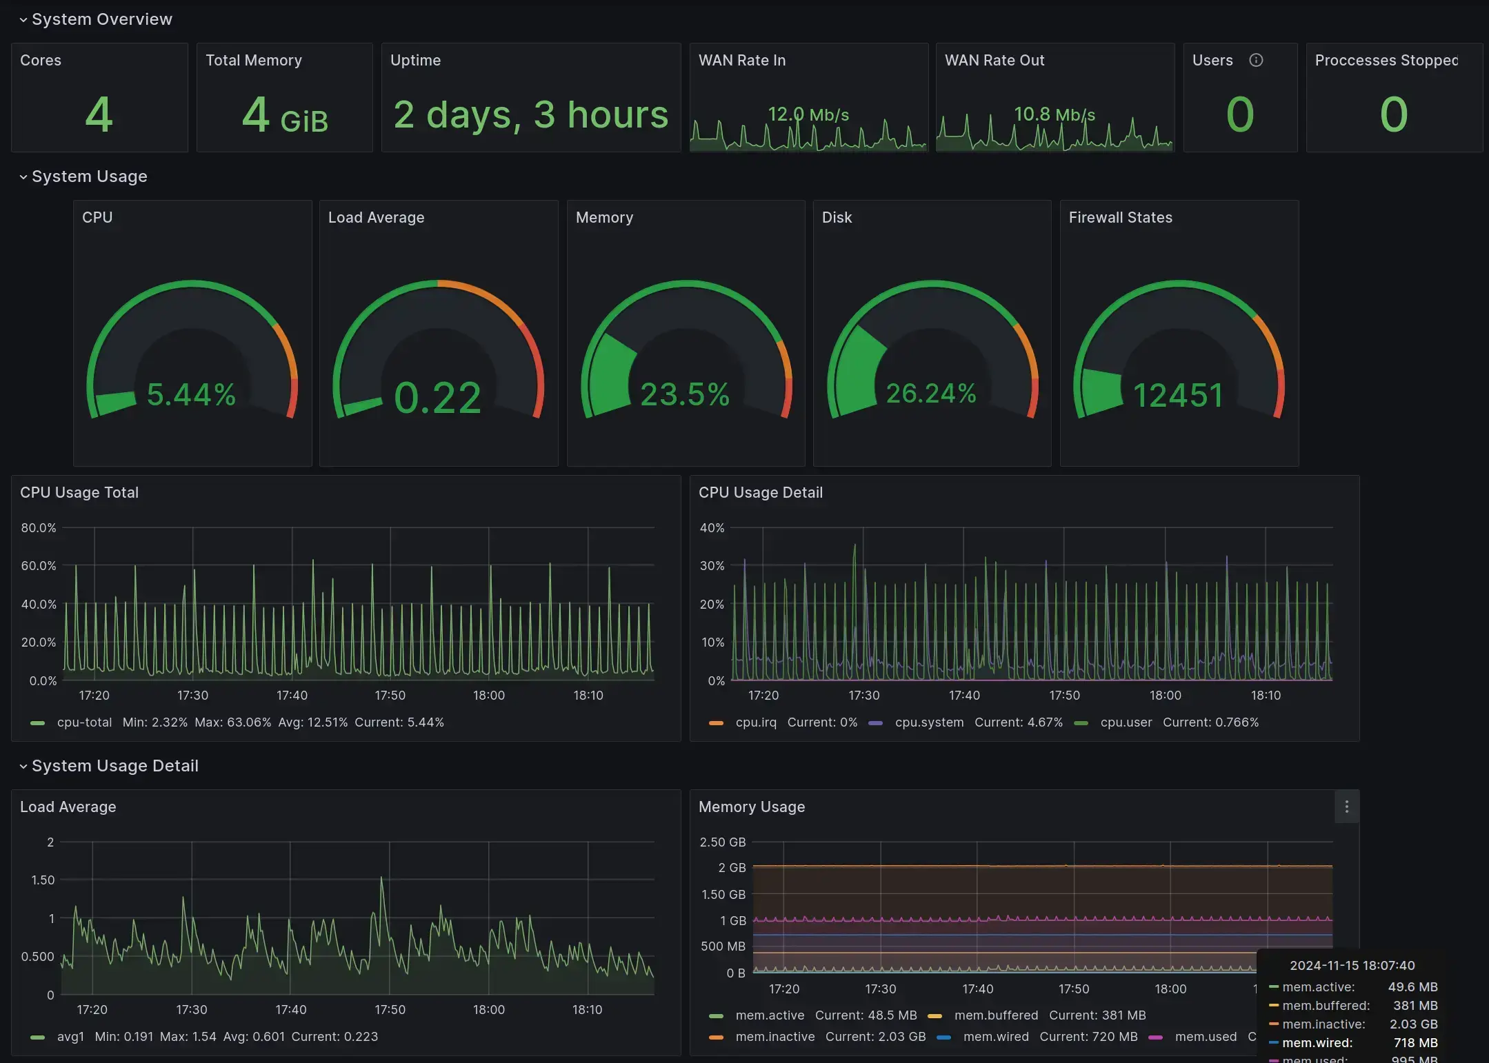Click the Firewall States gauge value 12451
Screen dimensions: 1489x1063
pos(1178,396)
